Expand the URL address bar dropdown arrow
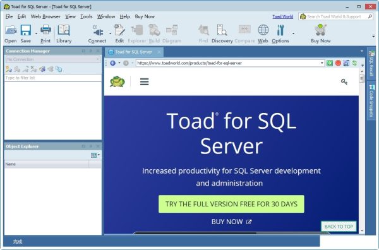 [x=322, y=63]
